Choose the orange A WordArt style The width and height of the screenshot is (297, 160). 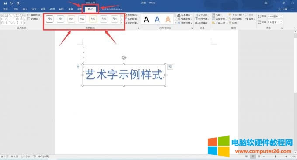pyautogui.click(x=168, y=19)
